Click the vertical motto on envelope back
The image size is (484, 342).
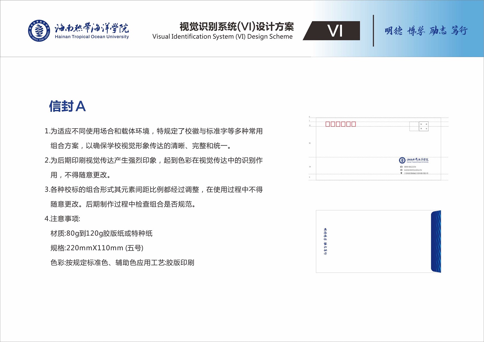pos(325,241)
